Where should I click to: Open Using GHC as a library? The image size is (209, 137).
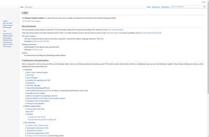[34, 131]
